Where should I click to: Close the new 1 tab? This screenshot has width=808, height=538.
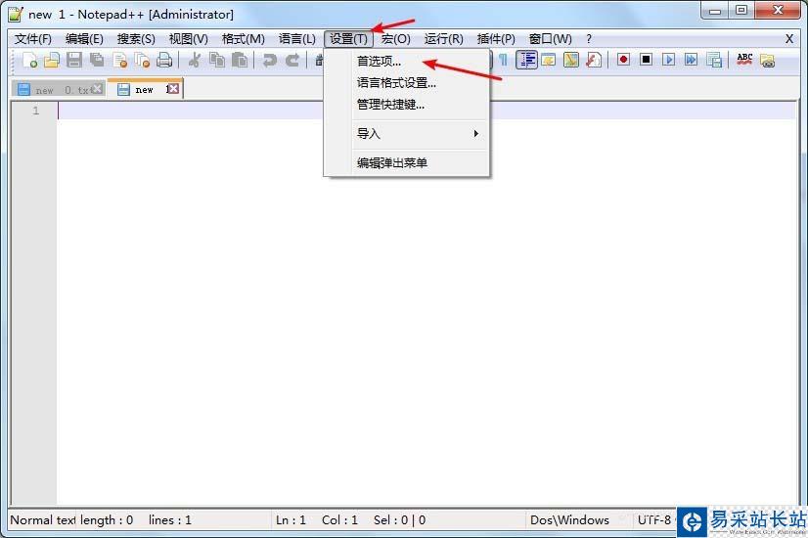tap(173, 89)
